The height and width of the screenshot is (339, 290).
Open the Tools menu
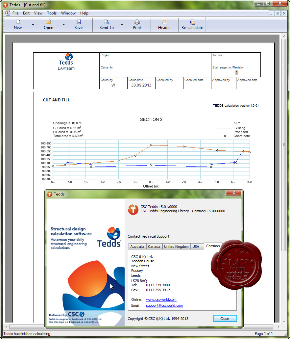pyautogui.click(x=52, y=13)
